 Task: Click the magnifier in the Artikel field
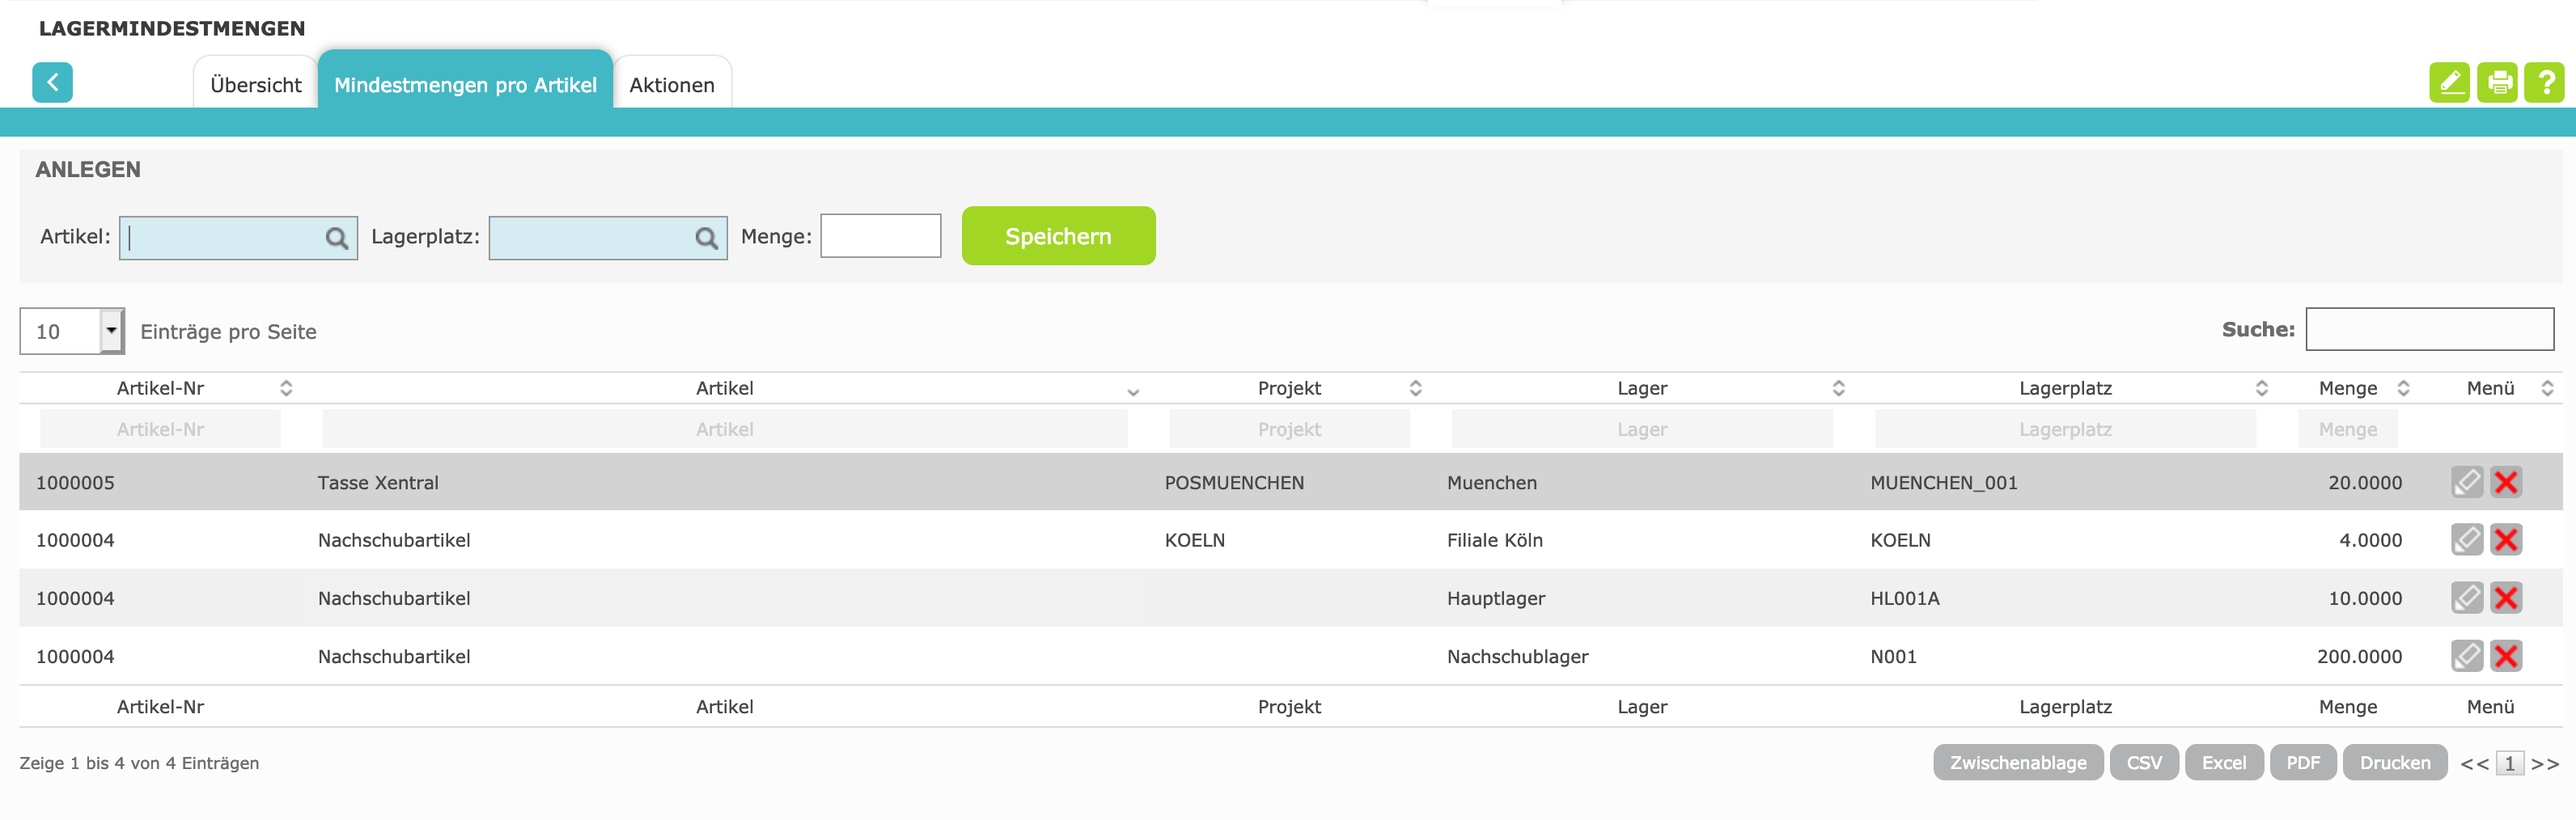[x=337, y=238]
